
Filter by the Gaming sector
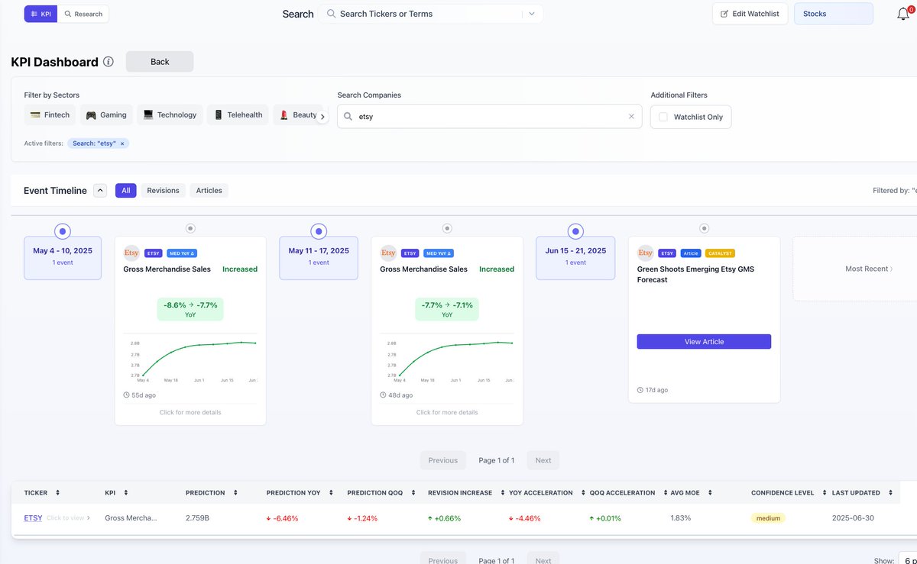[x=106, y=115]
